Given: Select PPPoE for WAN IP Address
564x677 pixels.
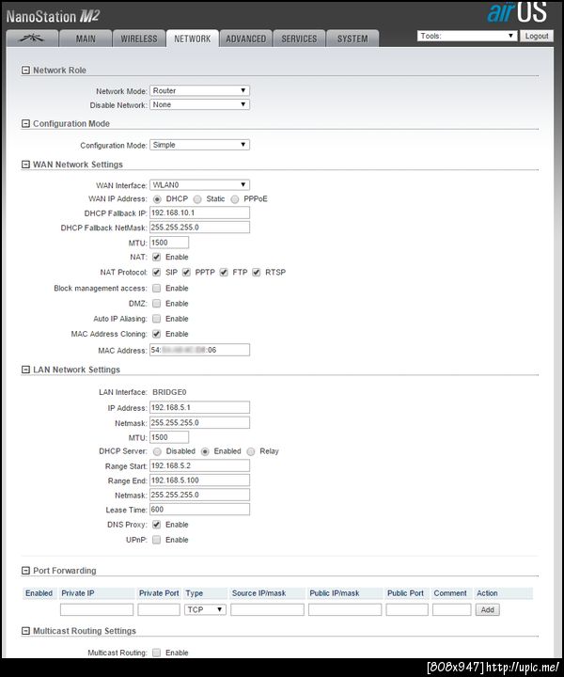Looking at the screenshot, I should coord(235,199).
